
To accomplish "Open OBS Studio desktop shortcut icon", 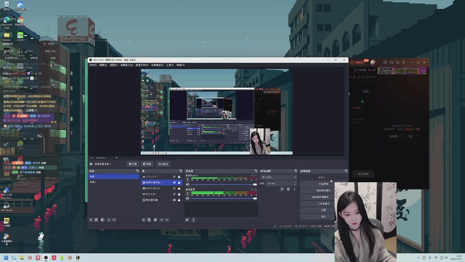I will pos(6,207).
